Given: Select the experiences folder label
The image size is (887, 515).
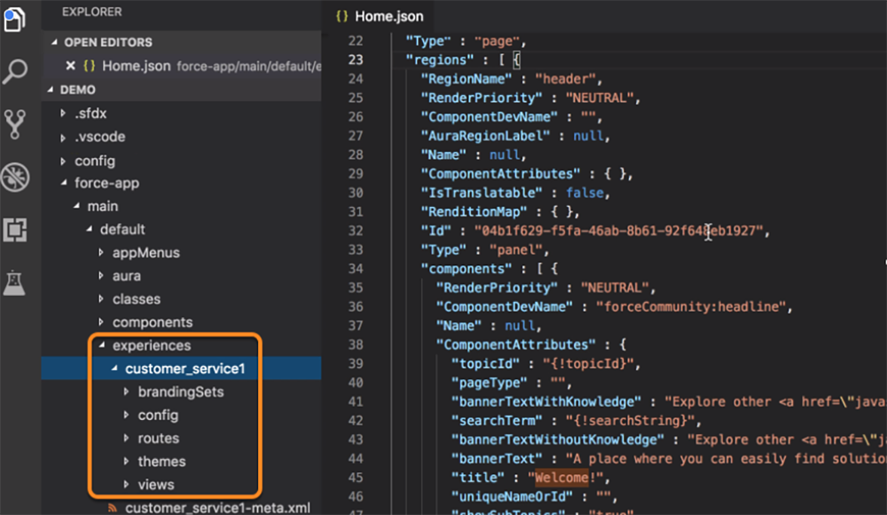Looking at the screenshot, I should 152,345.
